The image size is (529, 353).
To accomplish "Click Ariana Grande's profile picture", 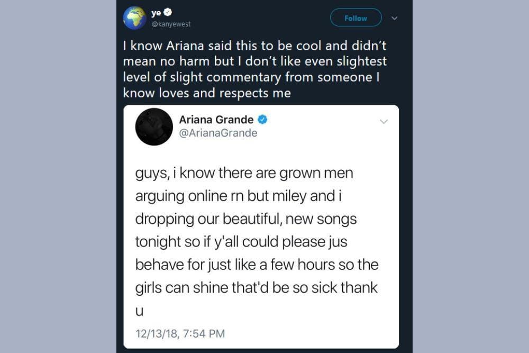I will pos(154,126).
